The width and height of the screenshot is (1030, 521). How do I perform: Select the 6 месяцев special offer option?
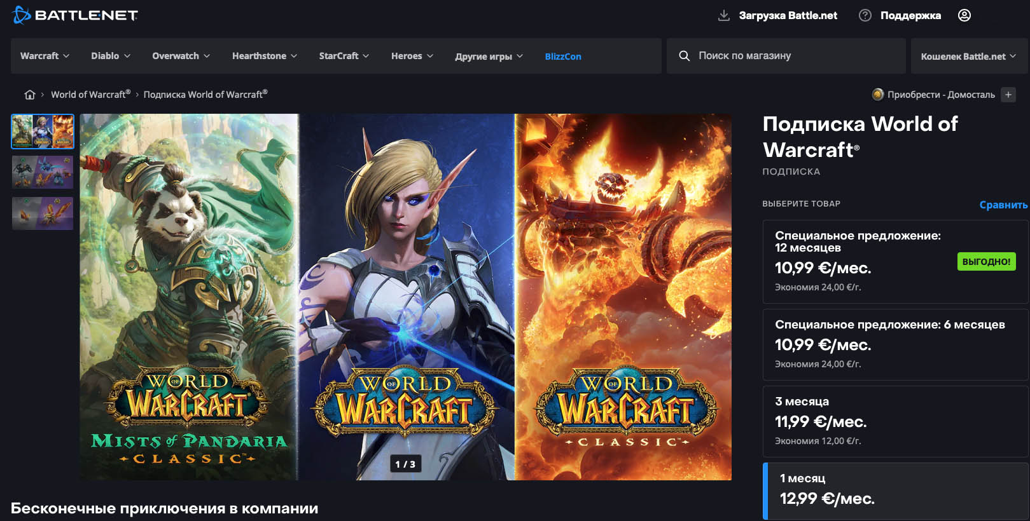click(x=895, y=344)
